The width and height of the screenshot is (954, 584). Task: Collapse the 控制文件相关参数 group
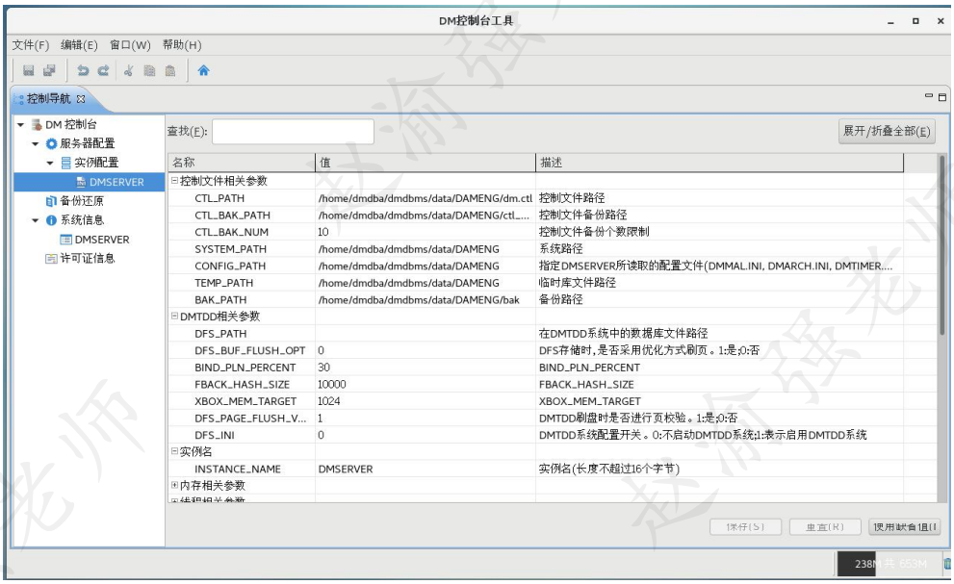[174, 181]
